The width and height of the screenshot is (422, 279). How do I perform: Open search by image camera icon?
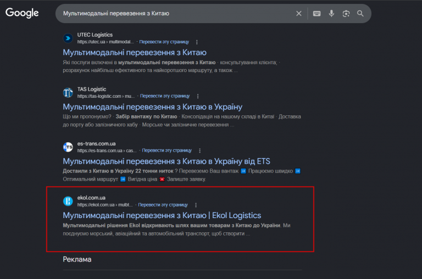346,13
